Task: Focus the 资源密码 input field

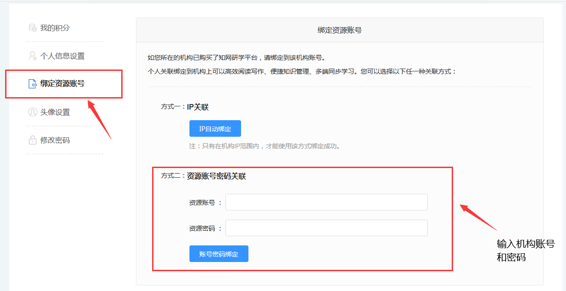Action: click(x=326, y=228)
